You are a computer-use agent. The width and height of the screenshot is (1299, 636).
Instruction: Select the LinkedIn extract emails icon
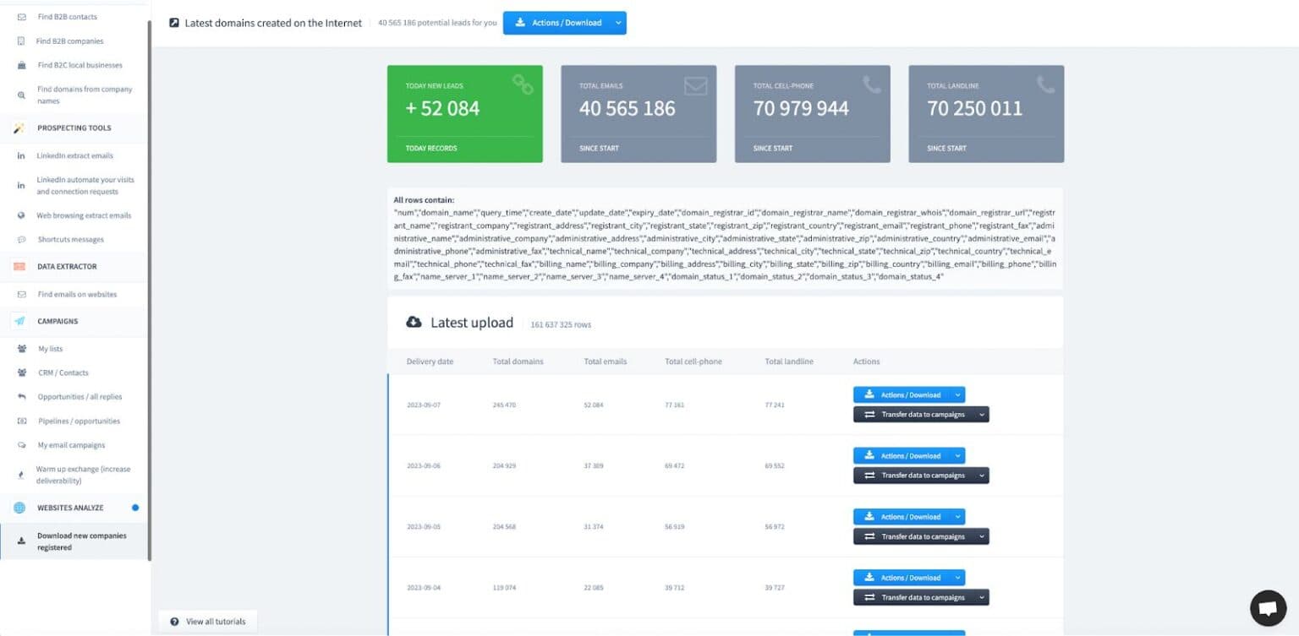21,155
